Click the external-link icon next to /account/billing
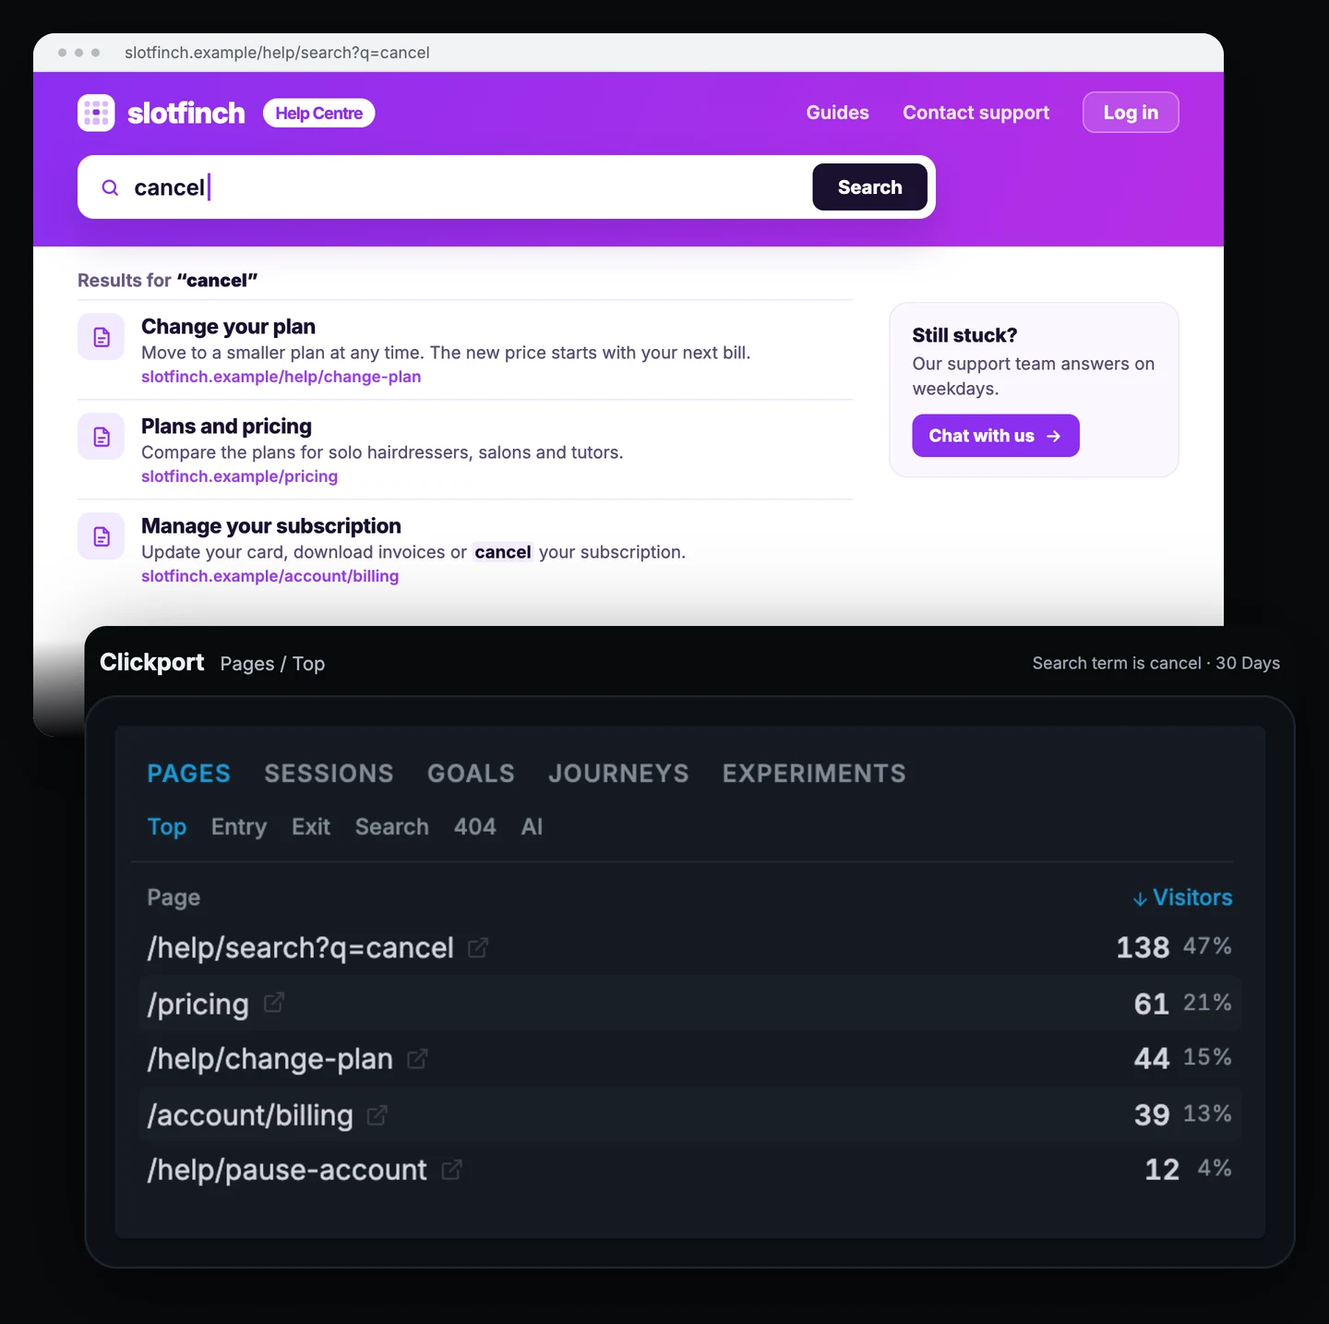This screenshot has width=1329, height=1324. click(377, 1115)
